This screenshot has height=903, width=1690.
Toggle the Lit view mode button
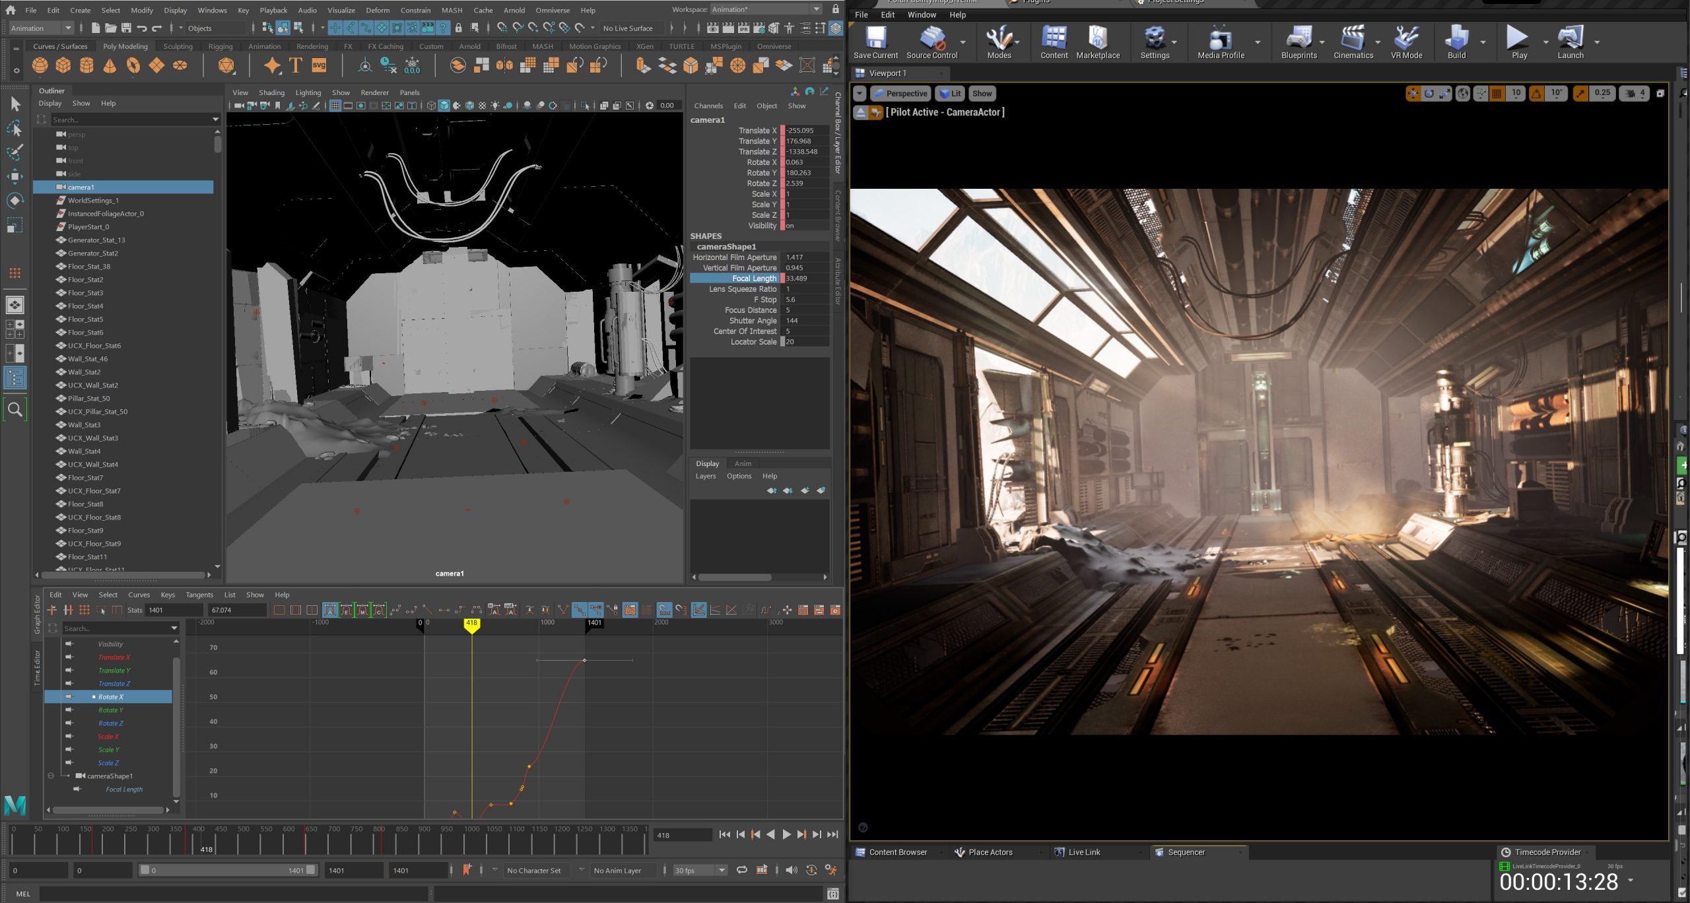point(950,94)
